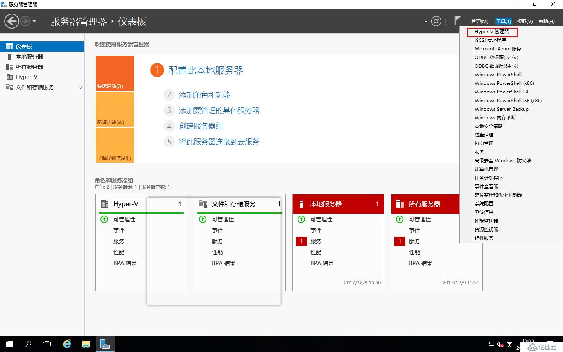Screen dimensions: 563x352
Task: Choose Microsoft Azure 服务 menu entry
Action: (x=498, y=49)
